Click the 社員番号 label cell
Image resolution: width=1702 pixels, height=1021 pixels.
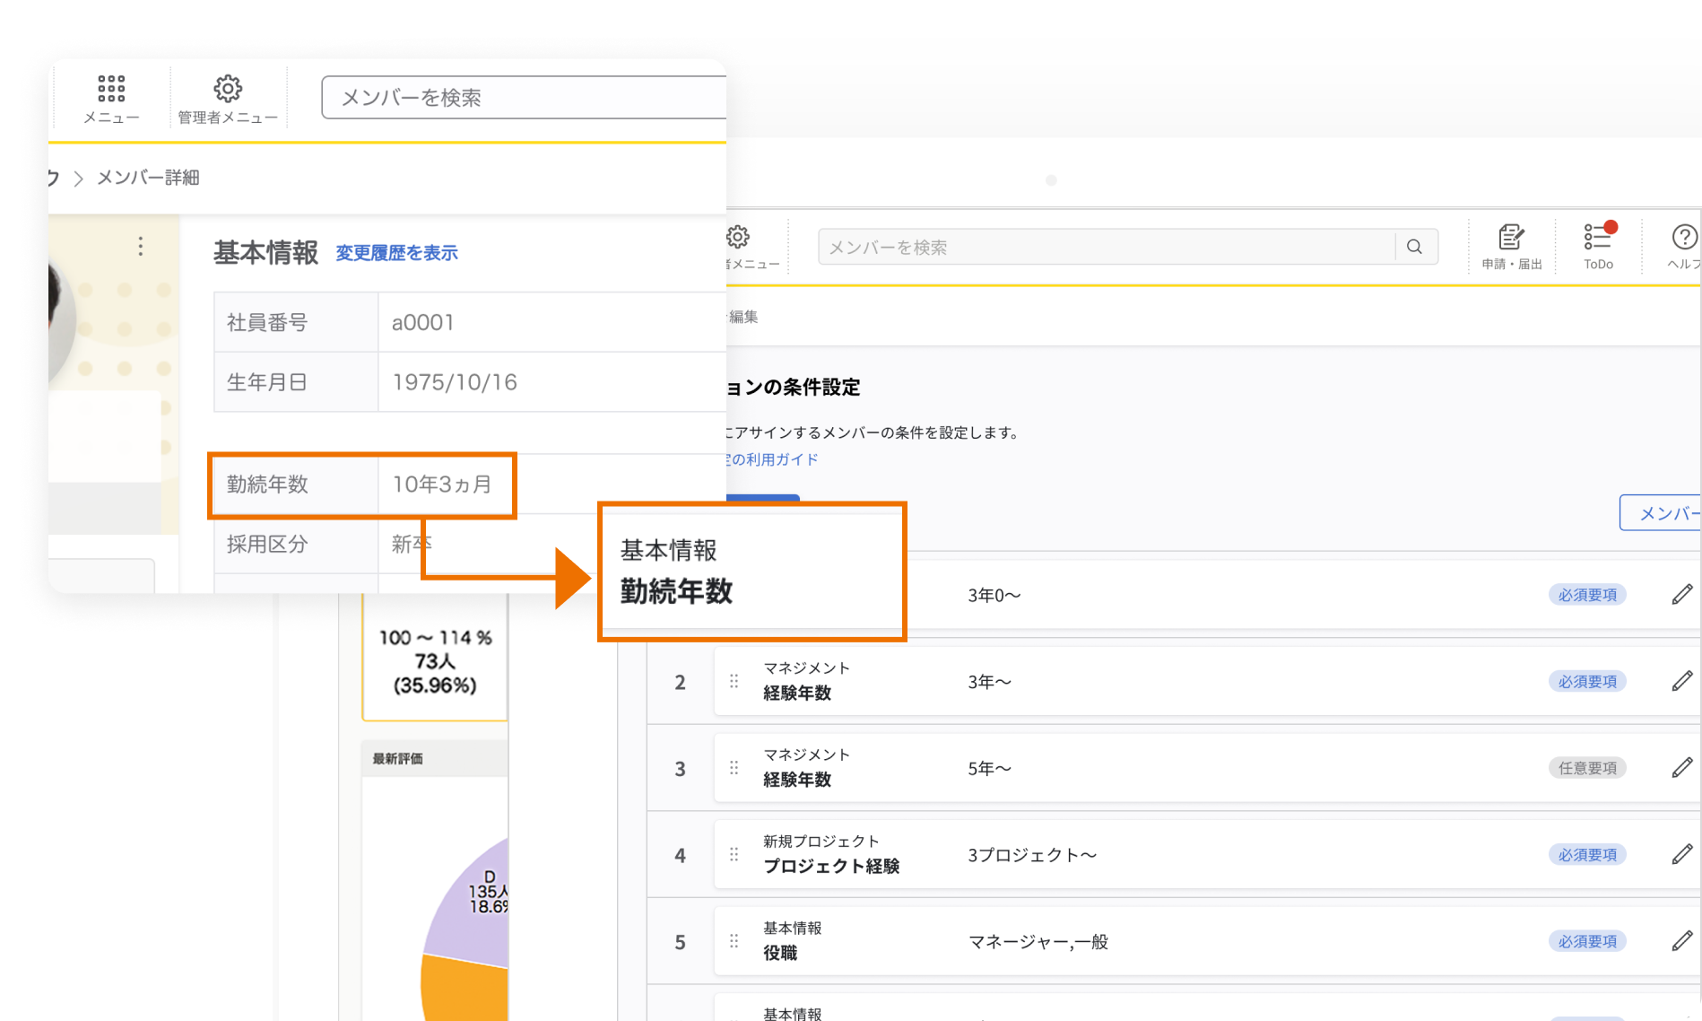(296, 322)
